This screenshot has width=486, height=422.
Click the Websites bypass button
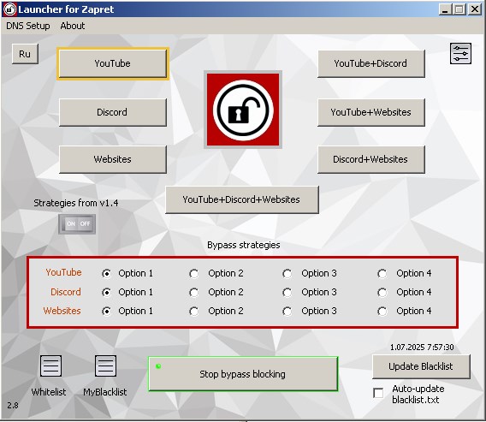coord(113,159)
